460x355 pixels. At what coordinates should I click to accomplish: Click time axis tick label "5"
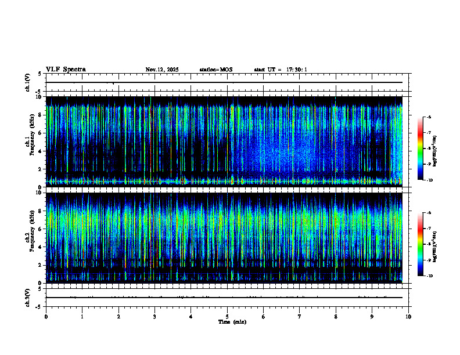point(227,317)
